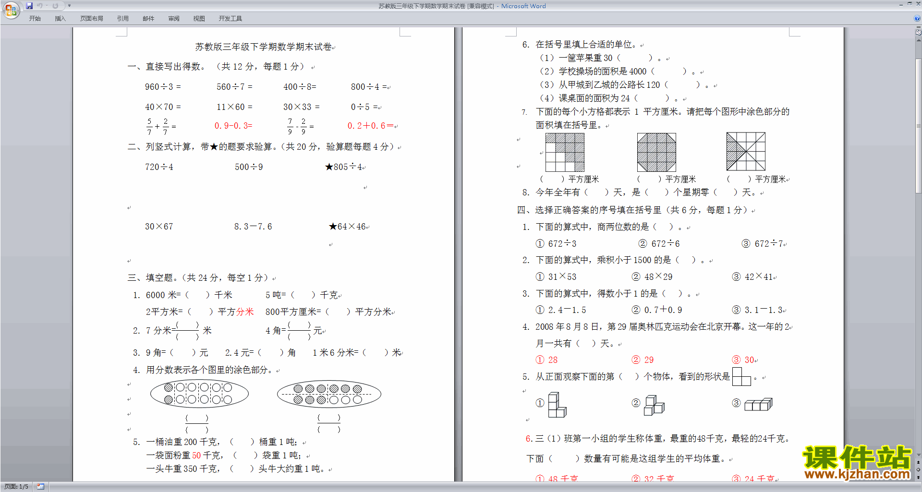Image resolution: width=922 pixels, height=492 pixels.
Task: Click the vertical scrollbar thumb
Action: tap(918, 126)
